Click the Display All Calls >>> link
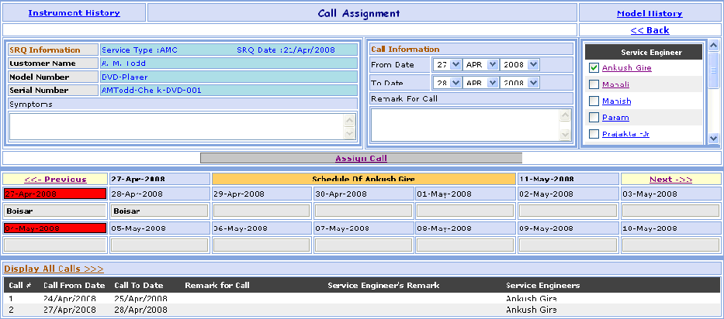724x319 pixels. click(54, 269)
